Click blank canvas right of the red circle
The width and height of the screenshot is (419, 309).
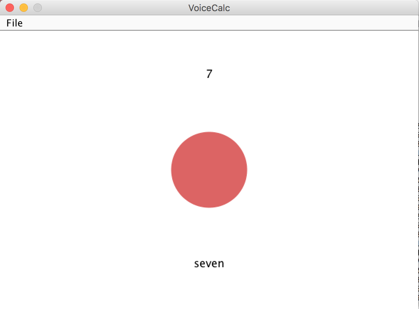pos(331,170)
